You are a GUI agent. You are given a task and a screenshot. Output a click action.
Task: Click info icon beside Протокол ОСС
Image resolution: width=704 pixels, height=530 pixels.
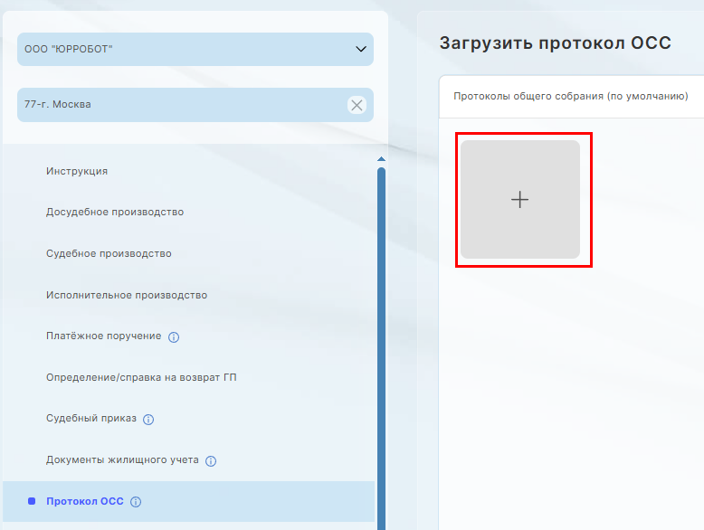(x=136, y=503)
